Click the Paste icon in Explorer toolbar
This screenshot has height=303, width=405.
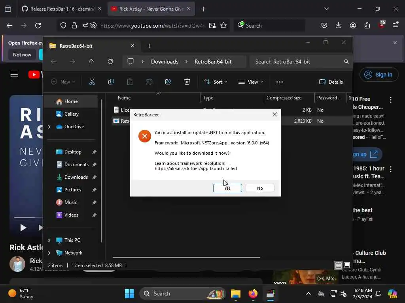pyautogui.click(x=130, y=82)
